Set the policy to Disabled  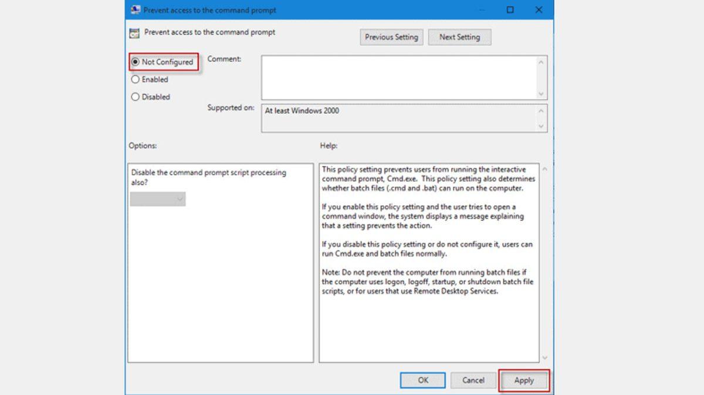click(x=136, y=97)
